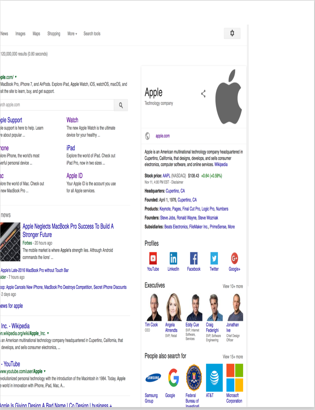Expand the More search menu
This screenshot has width=315, height=410.
point(72,34)
